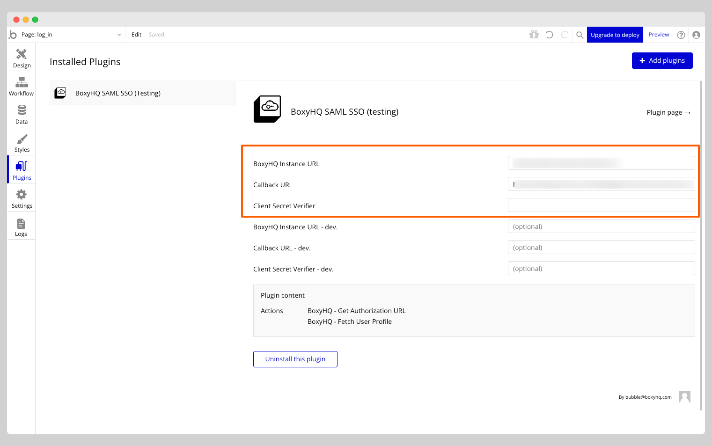712x446 pixels.
Task: Click the gift icon in the toolbar
Action: click(534, 34)
